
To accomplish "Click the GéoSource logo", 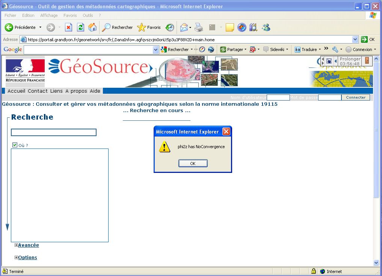I will click(101, 66).
